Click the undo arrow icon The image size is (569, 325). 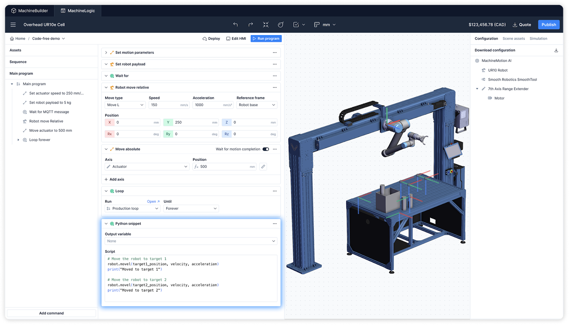pos(235,25)
